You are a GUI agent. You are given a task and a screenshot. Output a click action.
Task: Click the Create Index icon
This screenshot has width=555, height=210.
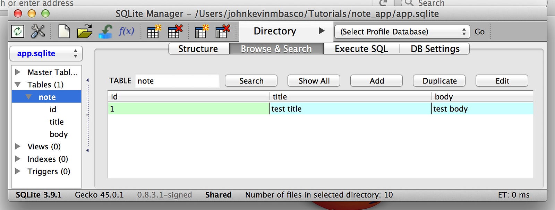(x=202, y=31)
